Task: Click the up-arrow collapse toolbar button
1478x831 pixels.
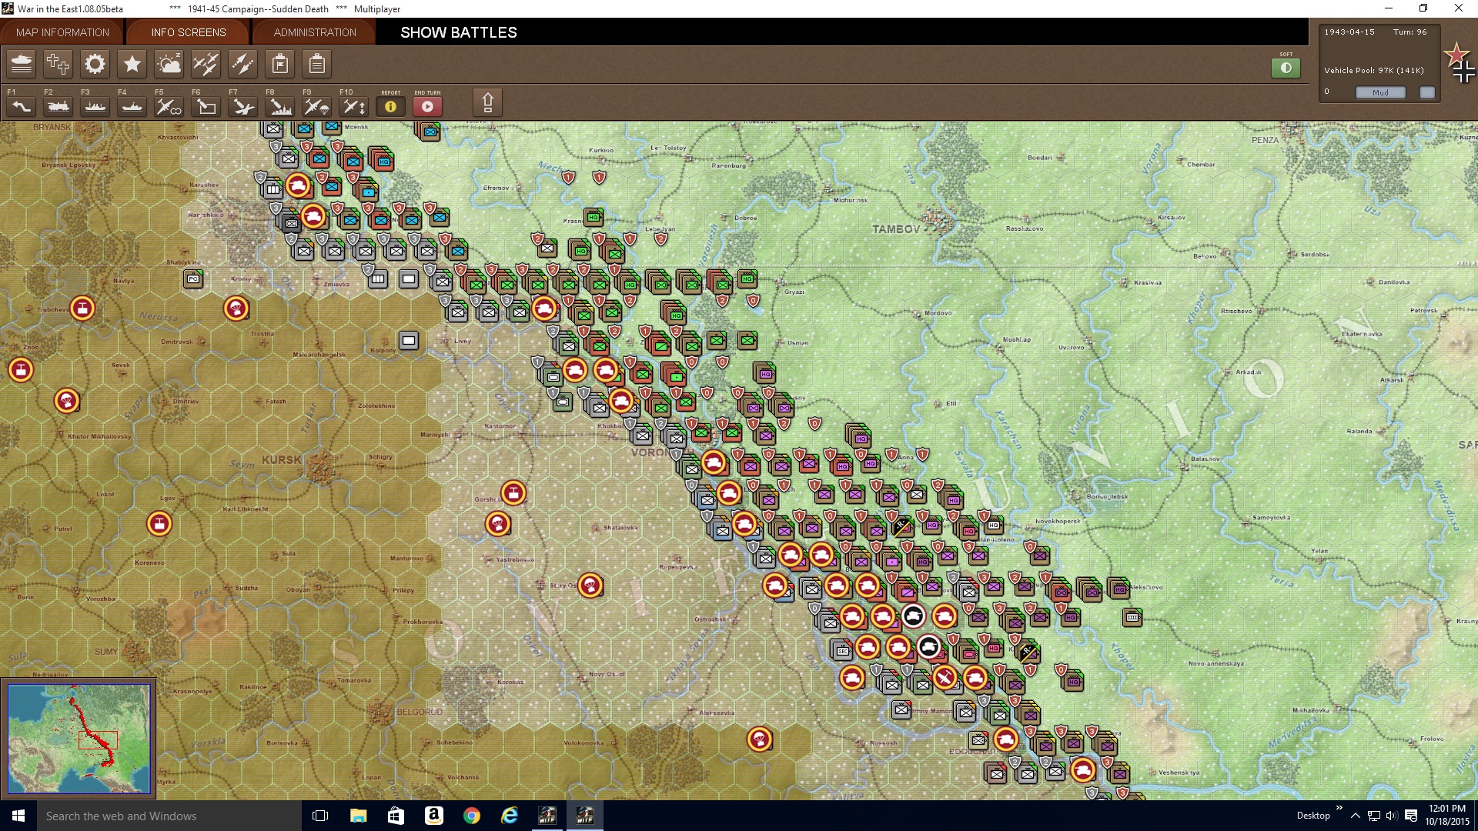Action: click(x=487, y=102)
